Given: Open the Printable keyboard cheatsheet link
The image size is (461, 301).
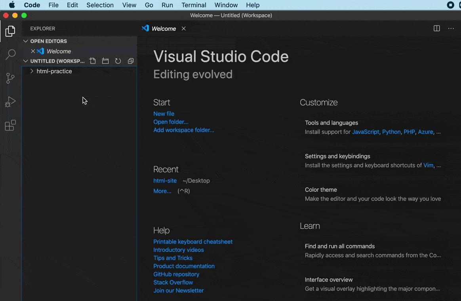Looking at the screenshot, I should tap(193, 242).
